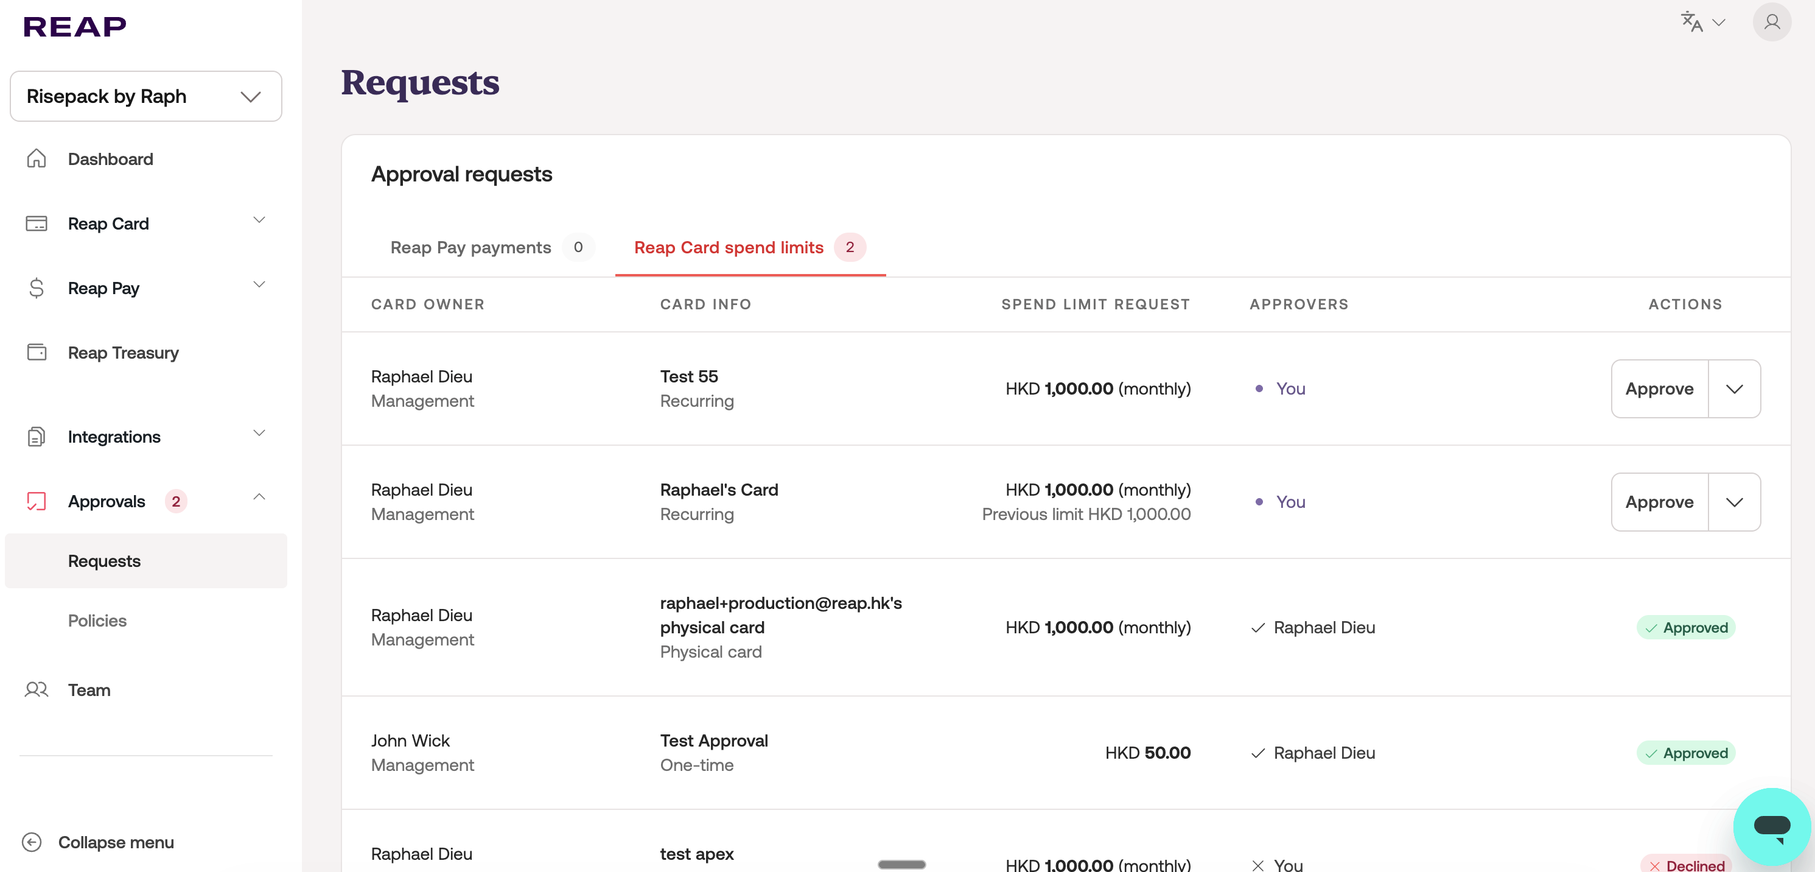The height and width of the screenshot is (872, 1815).
Task: Click the Test Approval card name
Action: click(x=714, y=741)
